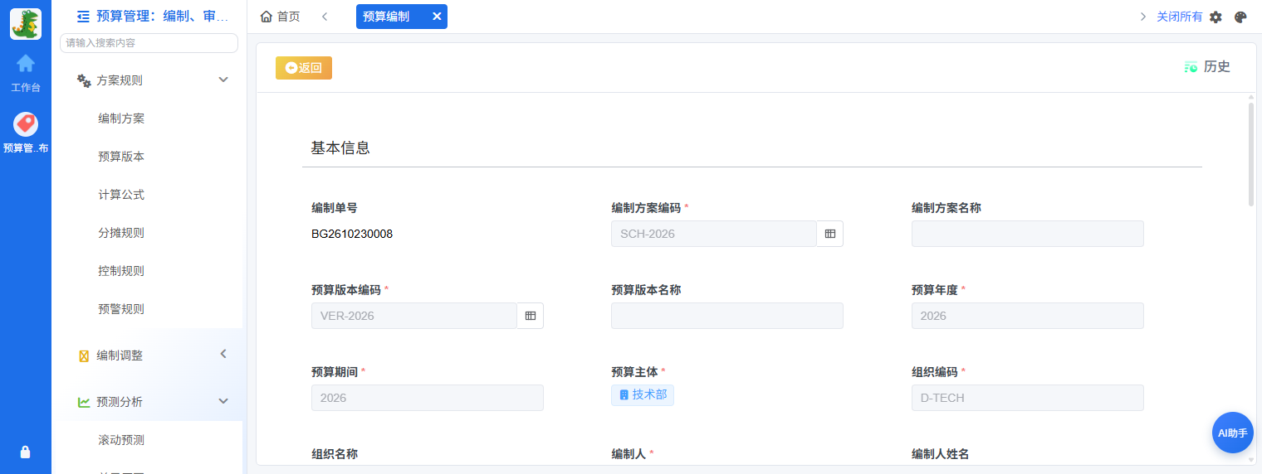
Task: Click the 编制方案名称 field
Action: 1028,234
